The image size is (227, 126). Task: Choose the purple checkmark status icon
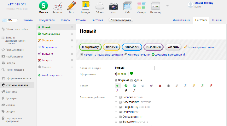coord(151,86)
